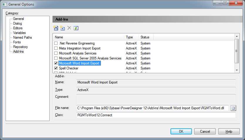Sort add-ins by the Name column header
The image size is (245, 140).
pos(89,37)
